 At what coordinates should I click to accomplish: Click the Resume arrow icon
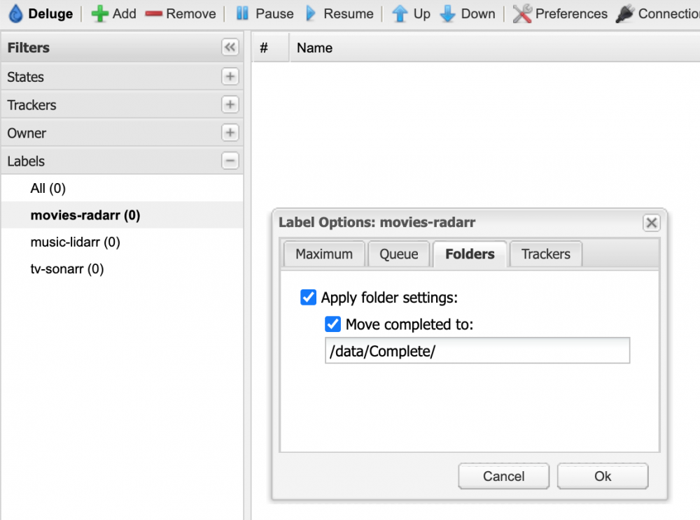tap(311, 13)
